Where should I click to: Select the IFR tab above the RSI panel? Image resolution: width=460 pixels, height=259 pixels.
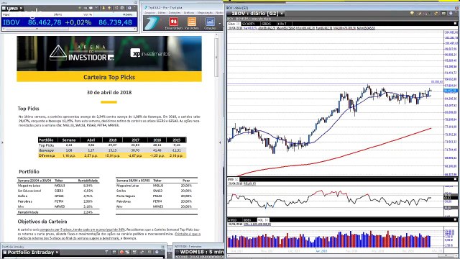point(233,179)
